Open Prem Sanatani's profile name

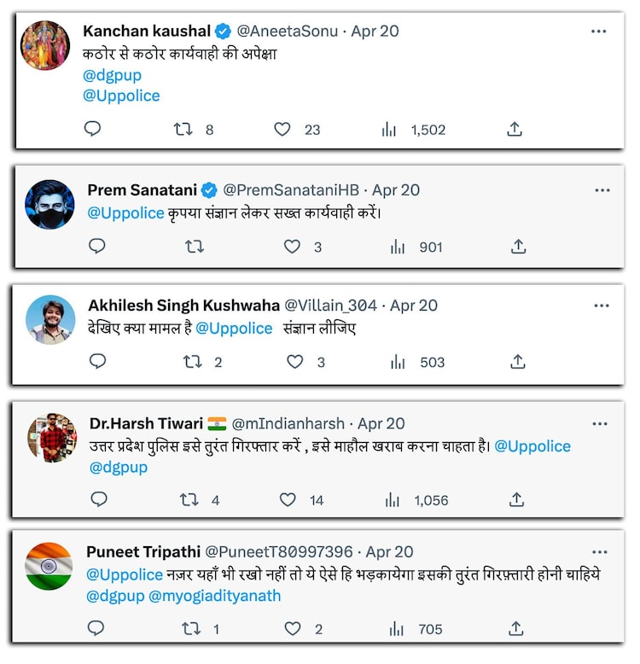(x=142, y=190)
